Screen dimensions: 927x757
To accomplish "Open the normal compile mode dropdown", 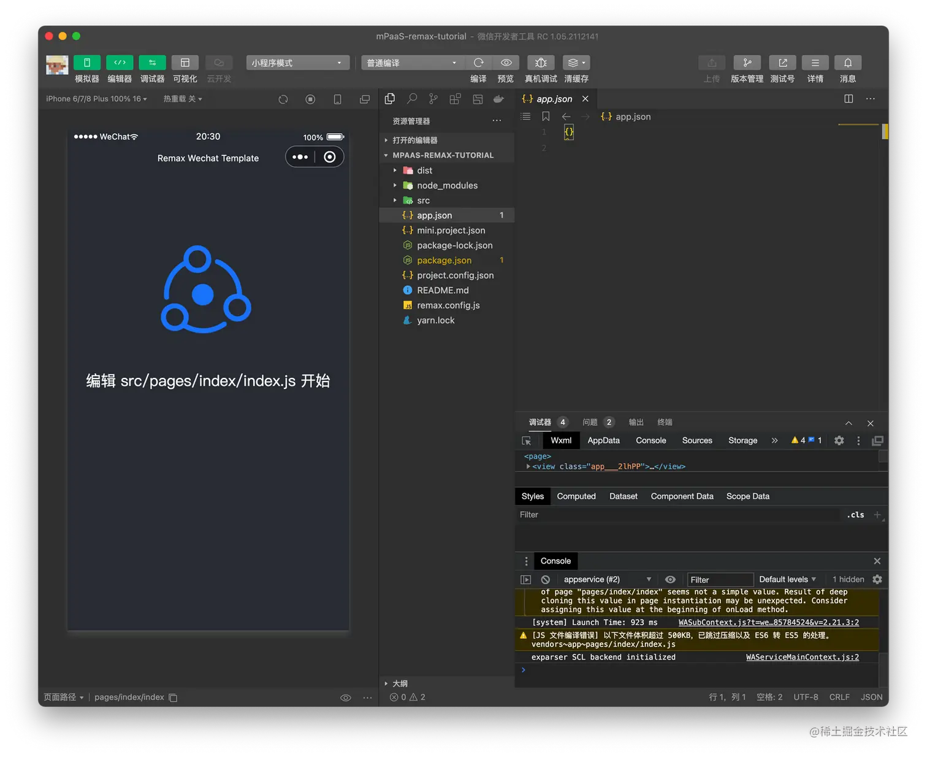I will 411,63.
